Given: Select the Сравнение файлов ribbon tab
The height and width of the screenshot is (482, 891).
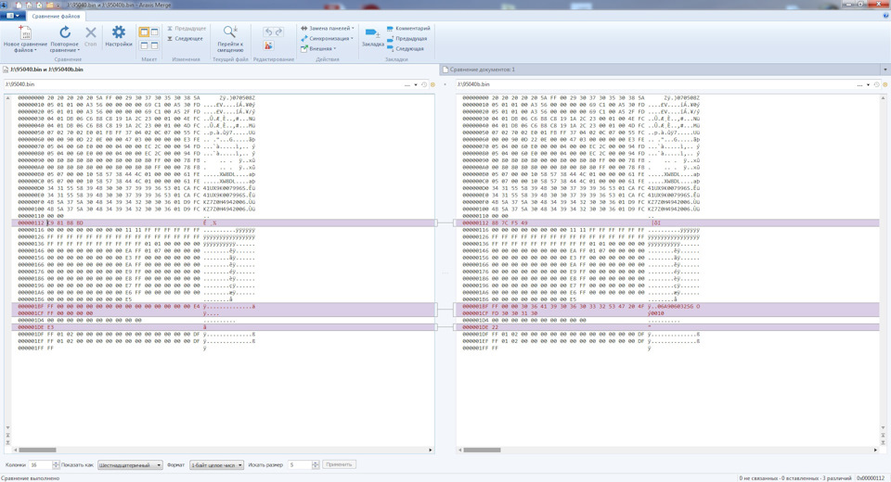Looking at the screenshot, I should (x=56, y=16).
